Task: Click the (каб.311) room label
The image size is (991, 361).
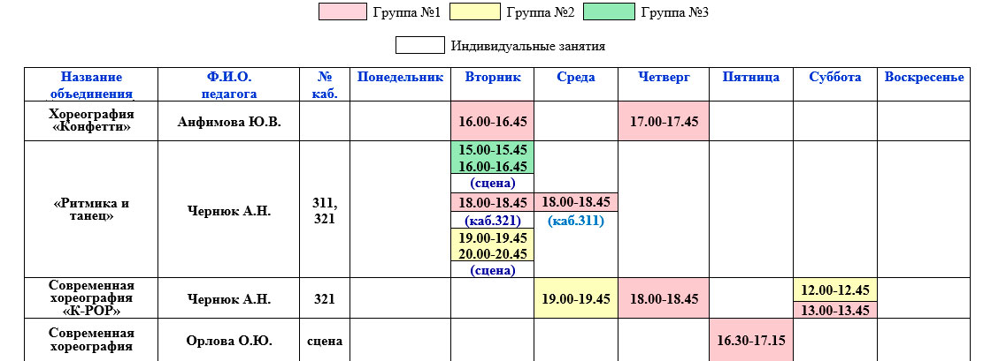Action: click(x=576, y=221)
